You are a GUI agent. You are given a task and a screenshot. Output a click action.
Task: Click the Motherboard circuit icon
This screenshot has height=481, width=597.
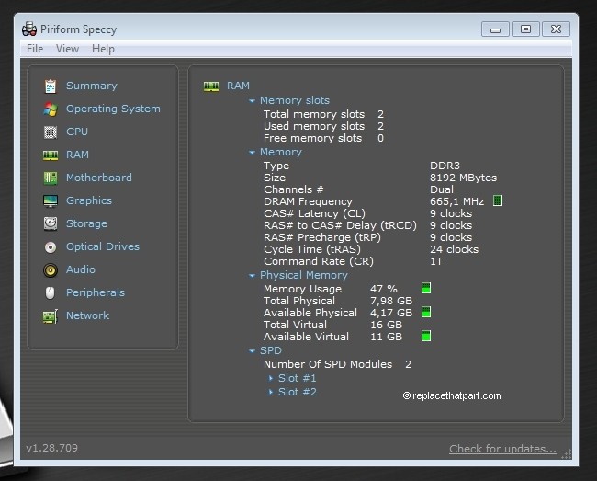click(51, 178)
